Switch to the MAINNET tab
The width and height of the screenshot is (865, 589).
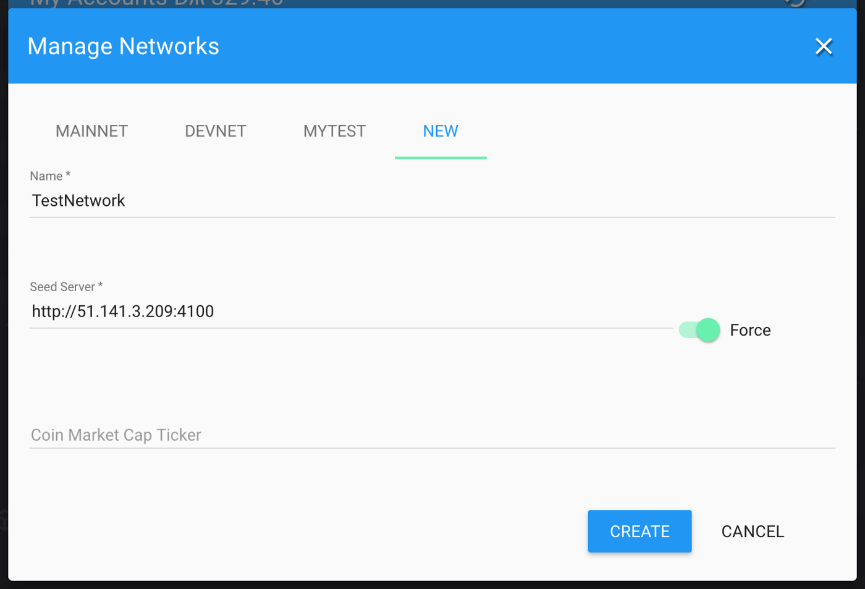tap(91, 131)
